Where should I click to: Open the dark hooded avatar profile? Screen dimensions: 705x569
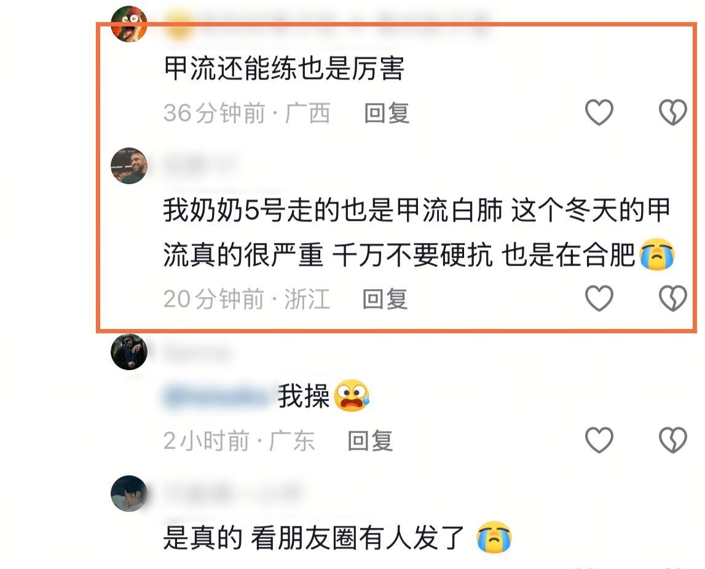(129, 352)
